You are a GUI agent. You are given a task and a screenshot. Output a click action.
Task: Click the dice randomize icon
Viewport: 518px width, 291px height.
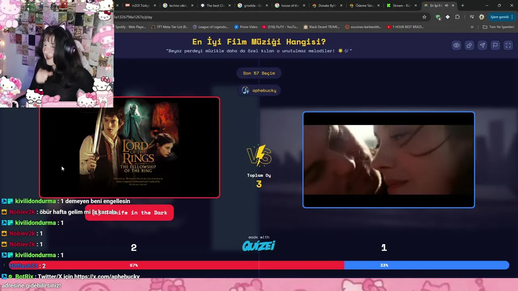pos(469,45)
